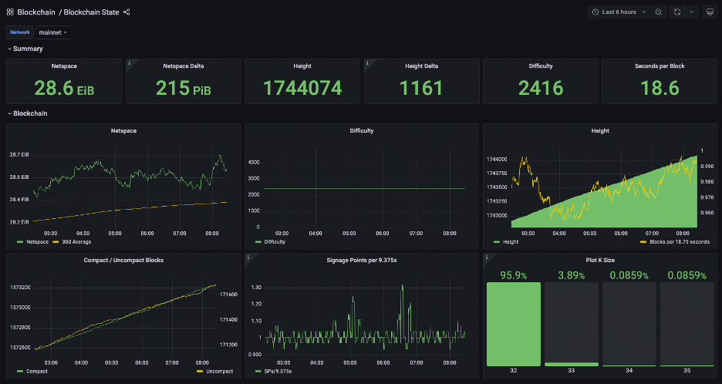Image resolution: width=722 pixels, height=384 pixels.
Task: Open the refresh interval dropdown arrow
Action: point(691,12)
